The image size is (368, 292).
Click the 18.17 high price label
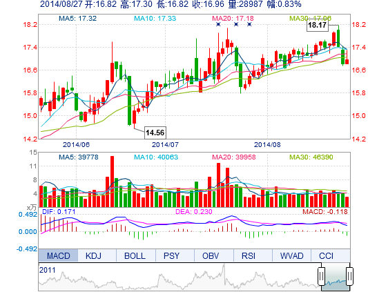pos(318,25)
